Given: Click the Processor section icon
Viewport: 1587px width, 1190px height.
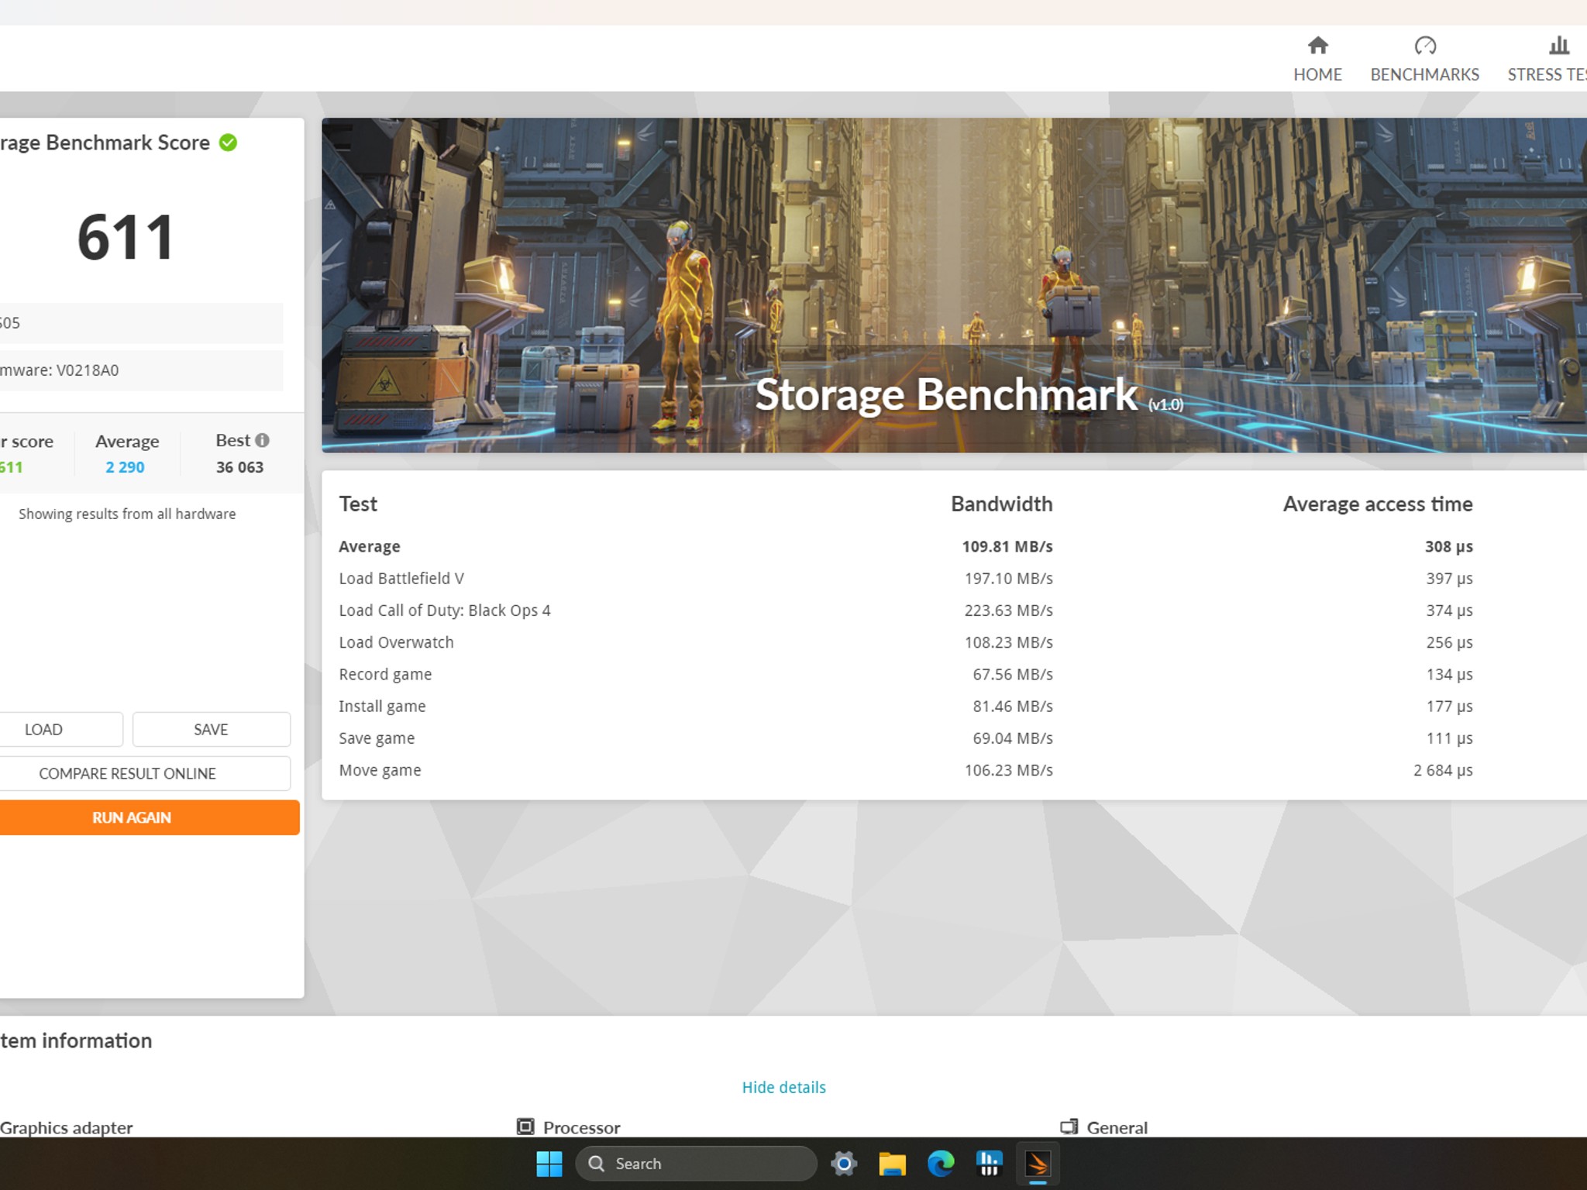Looking at the screenshot, I should pyautogui.click(x=525, y=1126).
